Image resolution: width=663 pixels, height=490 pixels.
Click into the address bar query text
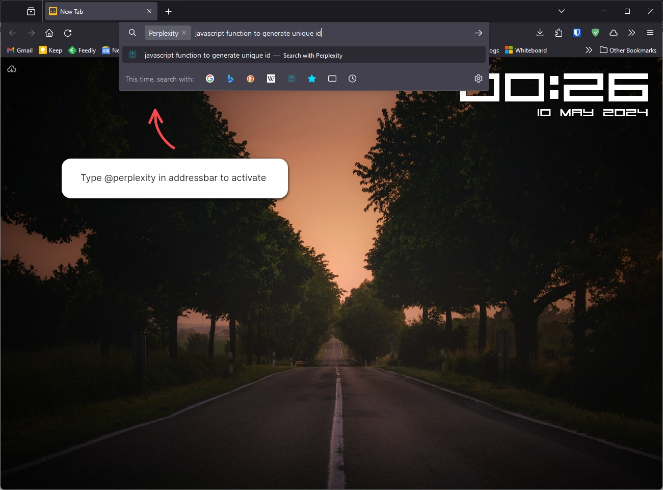pyautogui.click(x=258, y=33)
